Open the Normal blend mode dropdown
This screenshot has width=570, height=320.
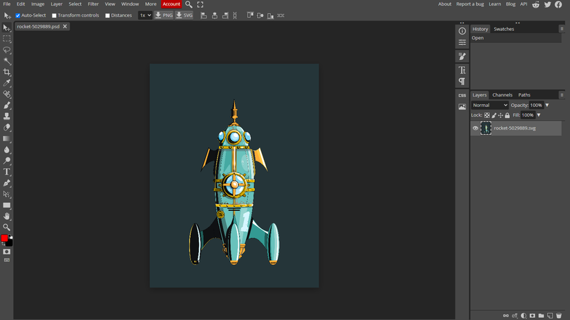pyautogui.click(x=490, y=106)
